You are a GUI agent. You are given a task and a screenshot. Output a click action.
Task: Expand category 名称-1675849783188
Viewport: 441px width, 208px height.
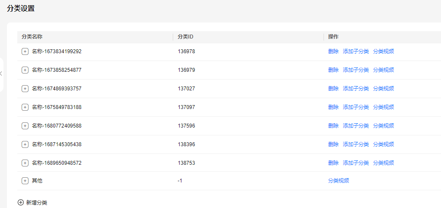click(x=25, y=107)
